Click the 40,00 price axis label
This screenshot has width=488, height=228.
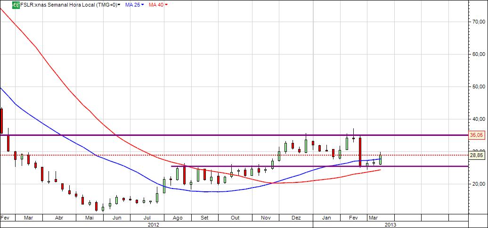(478, 119)
